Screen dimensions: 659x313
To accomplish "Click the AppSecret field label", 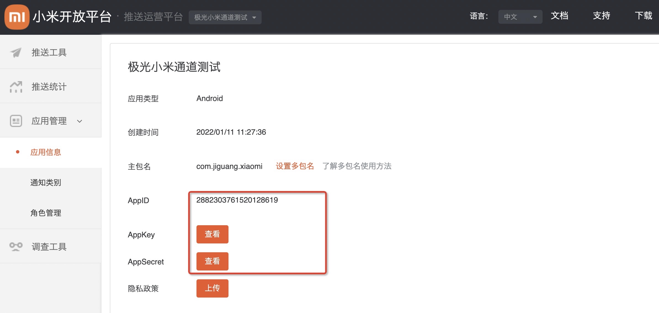I will point(146,262).
